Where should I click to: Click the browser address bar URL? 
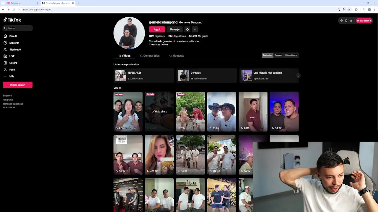37,9
